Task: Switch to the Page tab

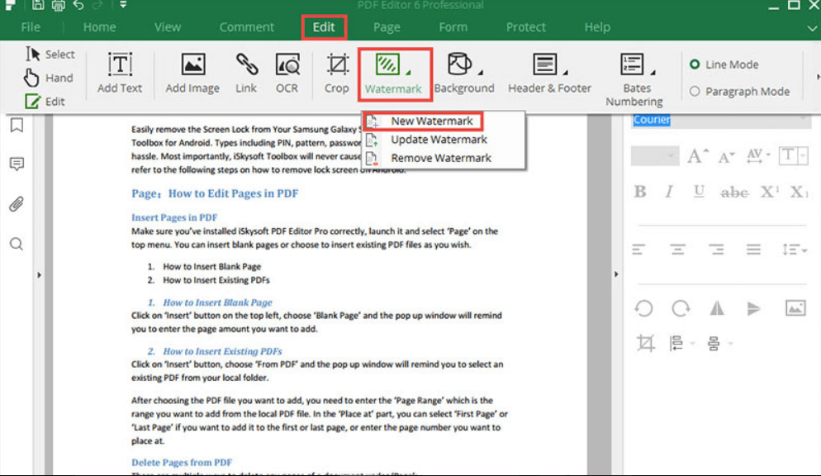Action: click(x=387, y=27)
